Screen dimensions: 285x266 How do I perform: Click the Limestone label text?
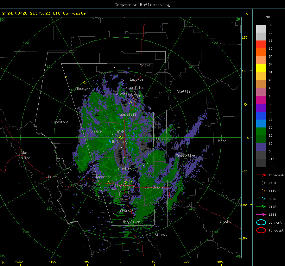click(60, 122)
